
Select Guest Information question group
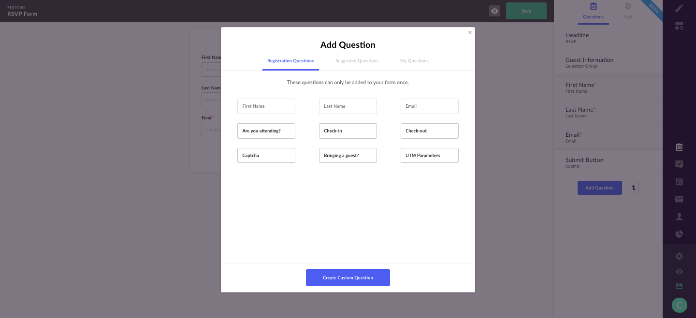[608, 62]
